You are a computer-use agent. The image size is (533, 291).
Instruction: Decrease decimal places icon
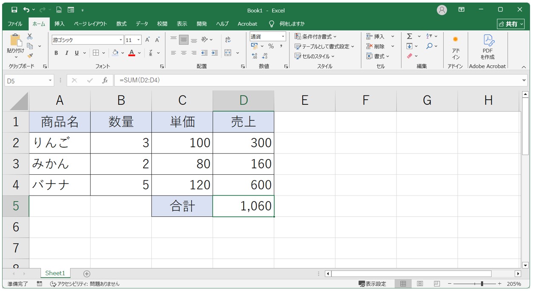265,56
